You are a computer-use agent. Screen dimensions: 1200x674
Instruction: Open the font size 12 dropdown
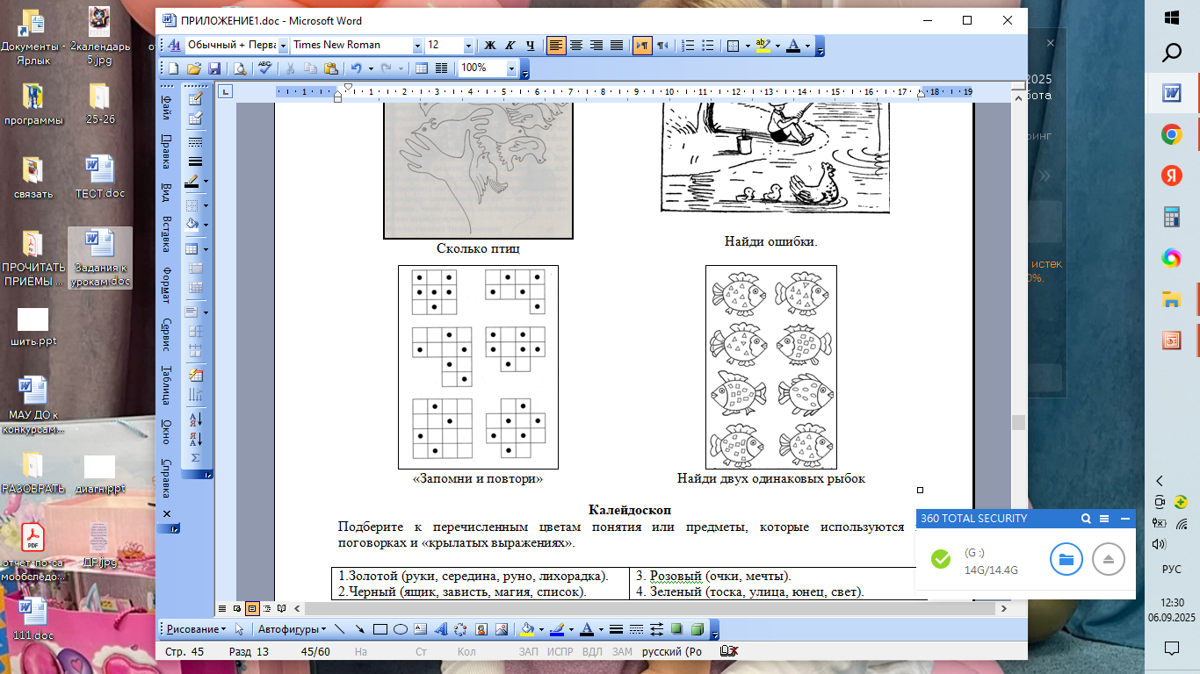(468, 46)
